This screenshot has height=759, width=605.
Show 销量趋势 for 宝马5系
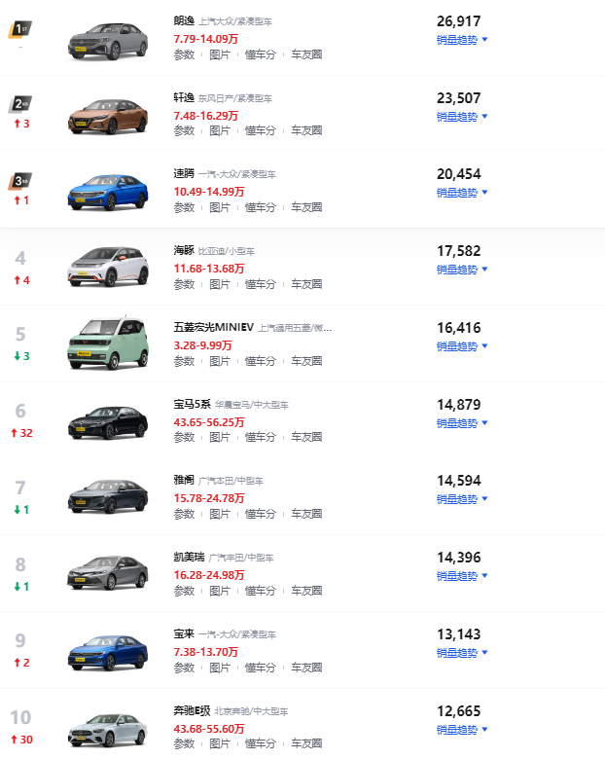pos(461,423)
